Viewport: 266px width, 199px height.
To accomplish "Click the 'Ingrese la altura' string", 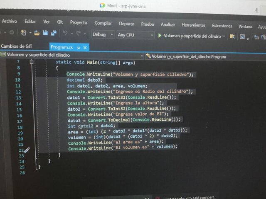I will 136,103.
